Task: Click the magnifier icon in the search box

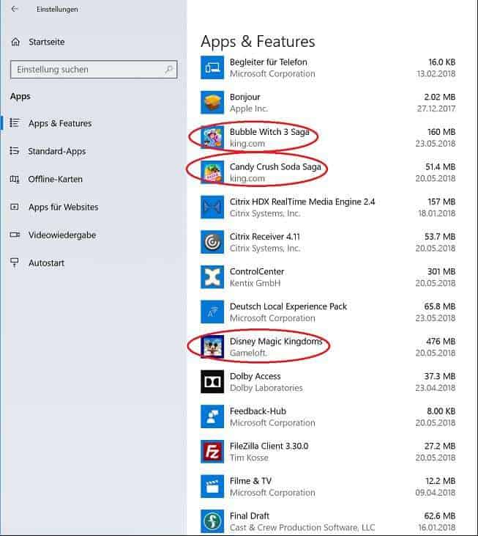Action: click(168, 70)
